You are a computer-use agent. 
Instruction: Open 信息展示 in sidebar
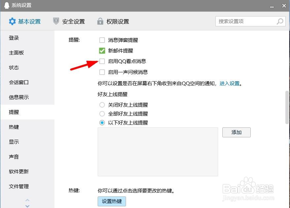(x=27, y=97)
